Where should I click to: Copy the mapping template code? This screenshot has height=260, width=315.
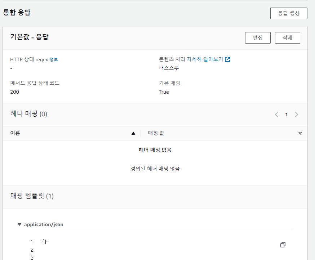click(x=283, y=245)
